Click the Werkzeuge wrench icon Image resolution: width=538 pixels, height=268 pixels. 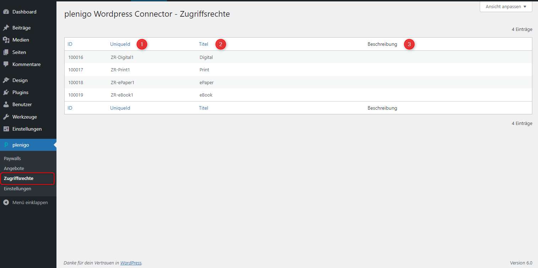click(x=6, y=117)
